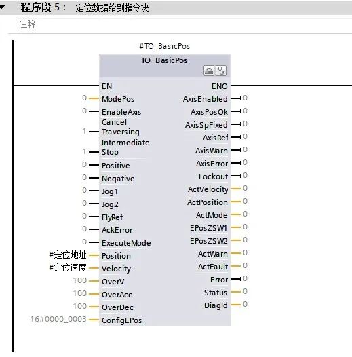The width and height of the screenshot is (352, 357).
Task: Select the ModePos input value 0
Action: [84, 98]
